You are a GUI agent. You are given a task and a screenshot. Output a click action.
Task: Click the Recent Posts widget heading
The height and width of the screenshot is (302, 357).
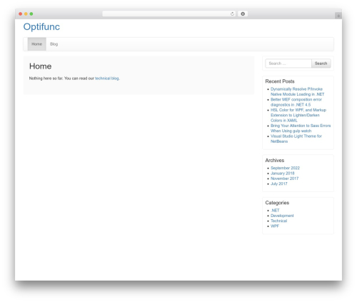coord(280,81)
